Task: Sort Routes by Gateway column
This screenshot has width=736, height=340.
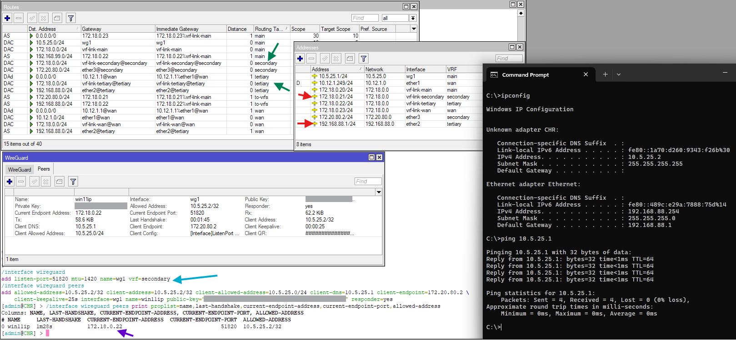Action: click(x=118, y=29)
